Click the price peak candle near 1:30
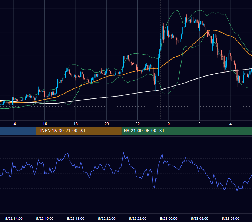Screen dimensions: 252x222 pyautogui.click(x=192, y=18)
